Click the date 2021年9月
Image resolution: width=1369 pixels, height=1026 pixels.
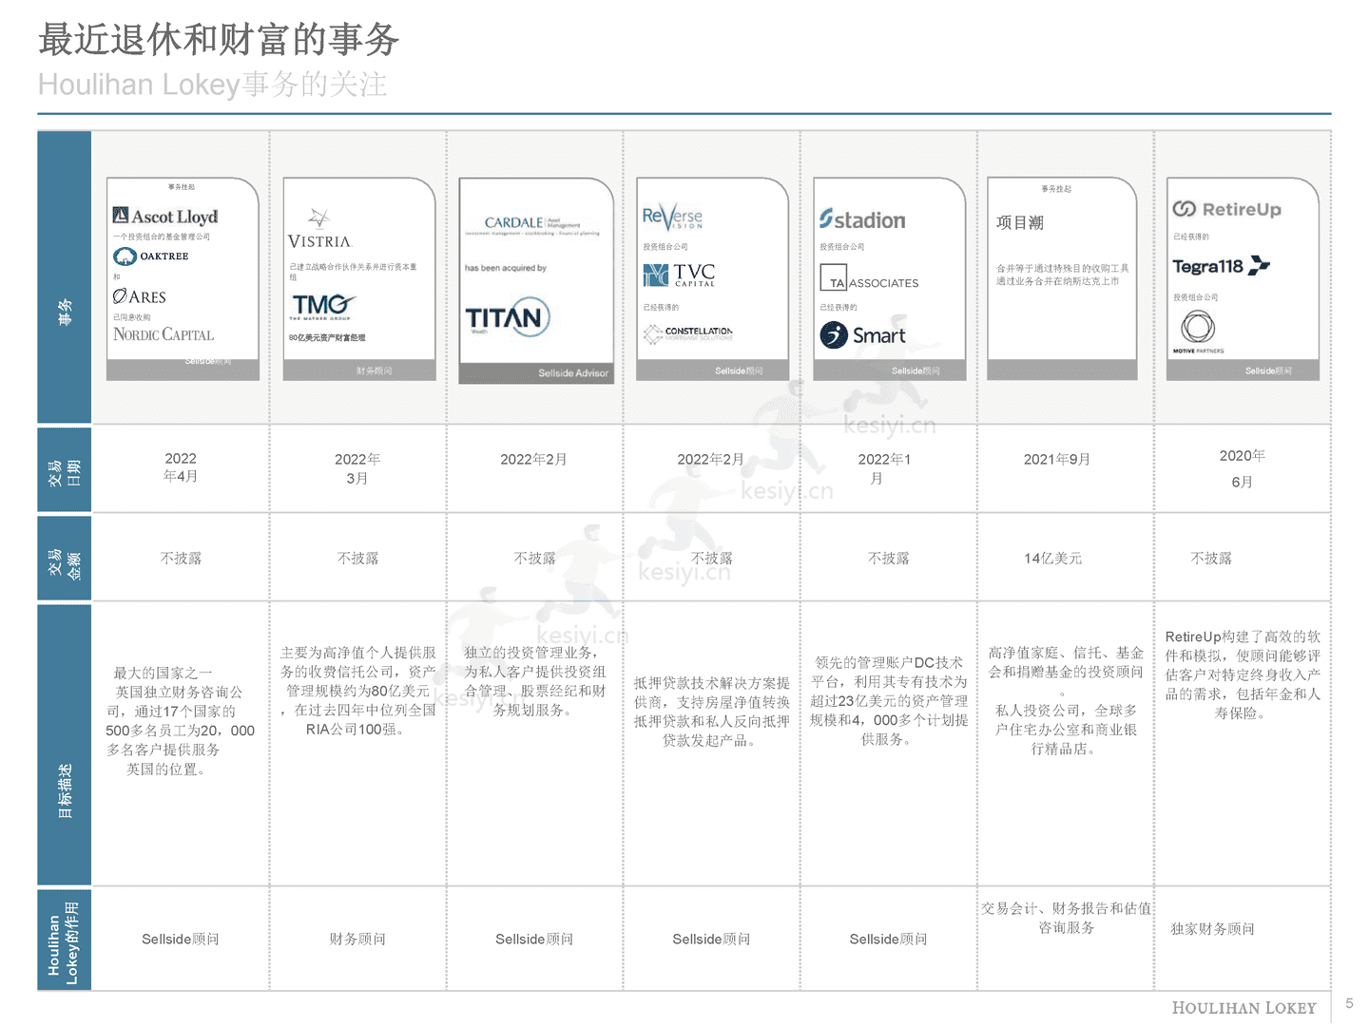point(1056,460)
